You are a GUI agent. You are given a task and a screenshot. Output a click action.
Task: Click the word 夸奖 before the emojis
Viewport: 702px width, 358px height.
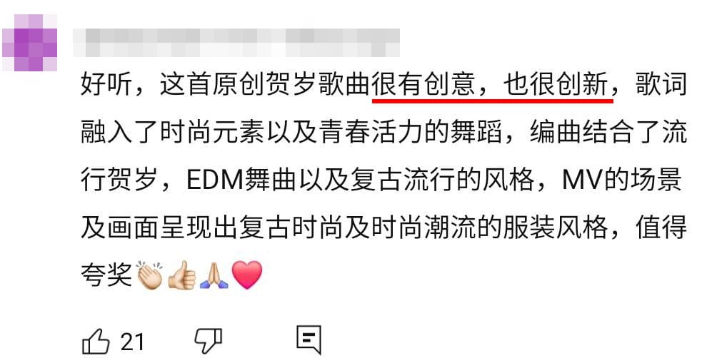pos(107,275)
